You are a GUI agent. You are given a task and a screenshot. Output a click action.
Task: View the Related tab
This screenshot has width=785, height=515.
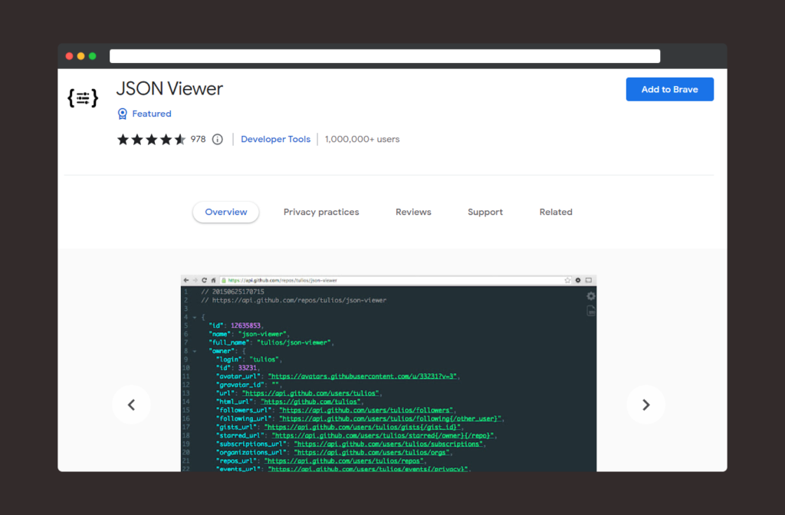(556, 212)
